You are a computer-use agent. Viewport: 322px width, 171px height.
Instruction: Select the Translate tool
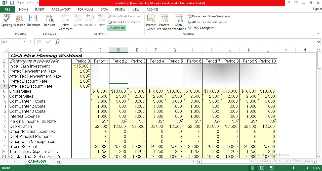(x=49, y=21)
